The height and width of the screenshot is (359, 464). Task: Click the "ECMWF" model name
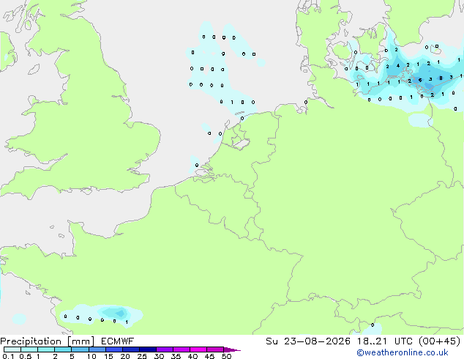coord(118,341)
